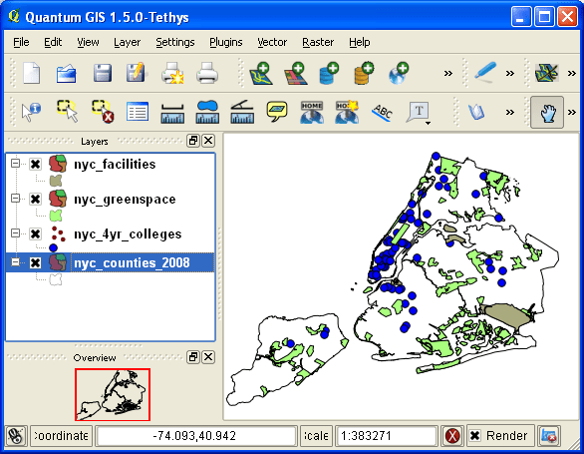Add SpatiaLite layer icon
This screenshot has height=454, width=584.
[x=365, y=73]
